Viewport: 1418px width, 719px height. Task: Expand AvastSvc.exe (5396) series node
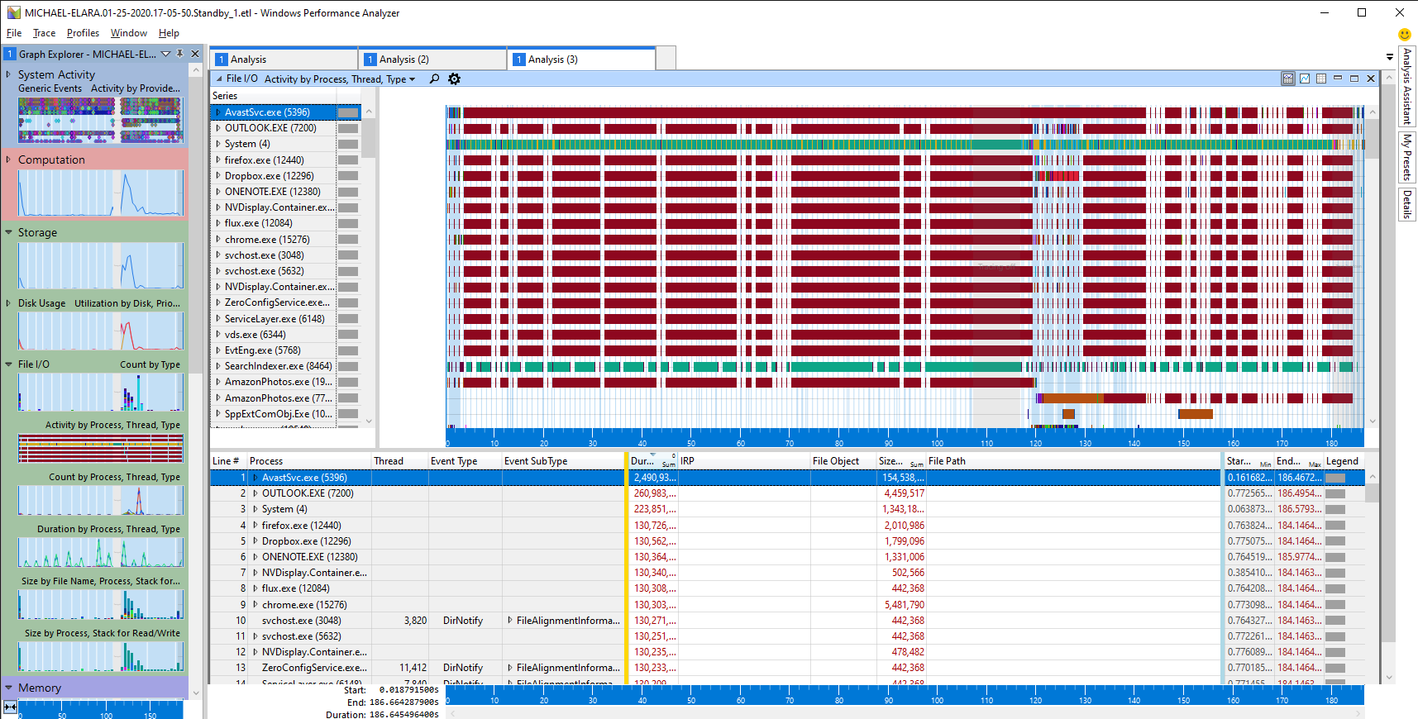218,112
